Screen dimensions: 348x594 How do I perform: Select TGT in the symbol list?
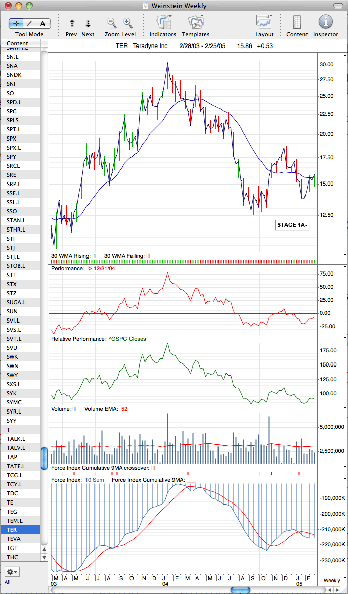[20, 547]
